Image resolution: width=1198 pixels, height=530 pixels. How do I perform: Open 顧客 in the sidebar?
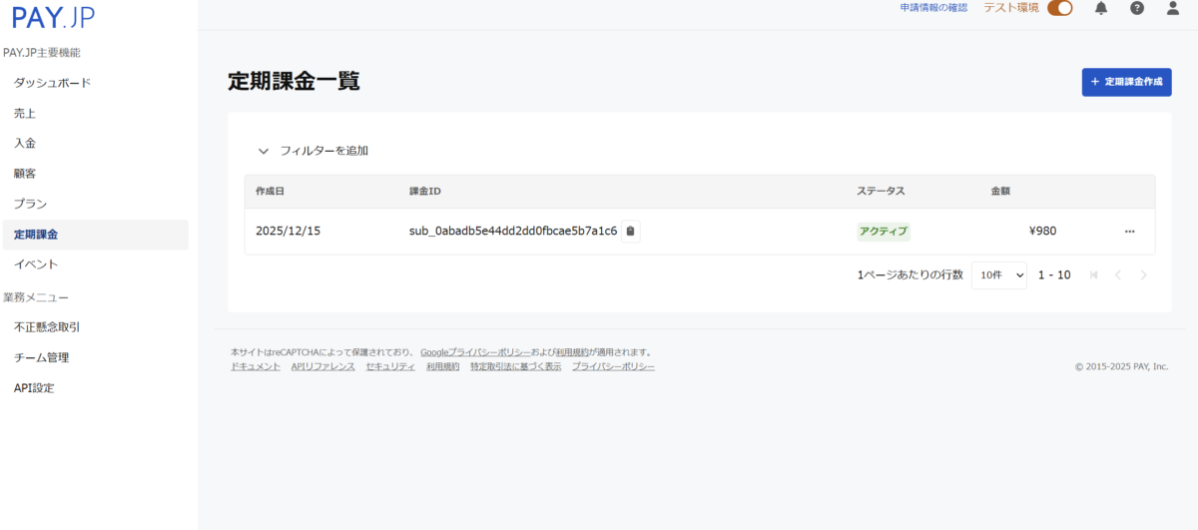(x=25, y=174)
